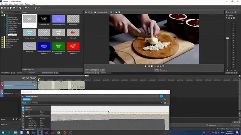Screen dimensions: 241x135
Task: Select the red Hot text preset thumbnail
Action: [73, 33]
